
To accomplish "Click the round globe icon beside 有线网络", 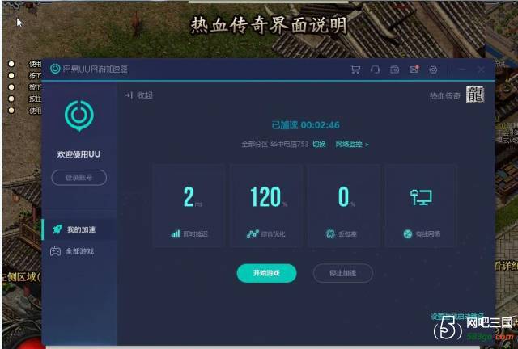I will pyautogui.click(x=408, y=233).
